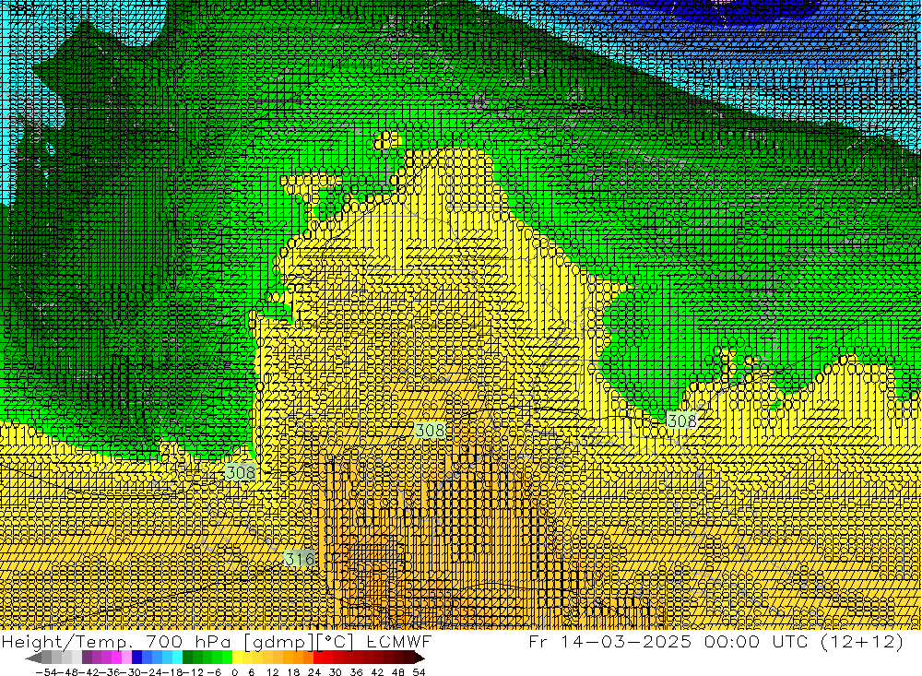Viewport: 922px width, 676px height.
Task: Click the '36' positive legend tick label
Action: tap(356, 672)
